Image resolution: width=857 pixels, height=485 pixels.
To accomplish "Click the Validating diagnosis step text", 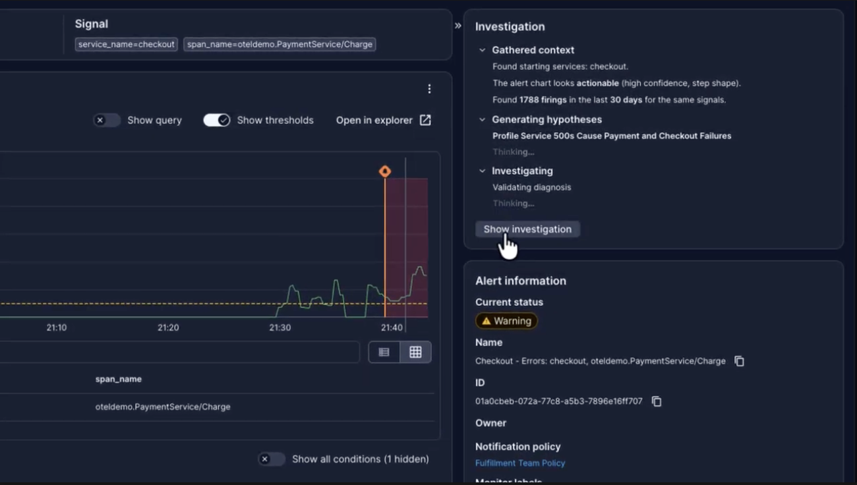I will point(532,187).
